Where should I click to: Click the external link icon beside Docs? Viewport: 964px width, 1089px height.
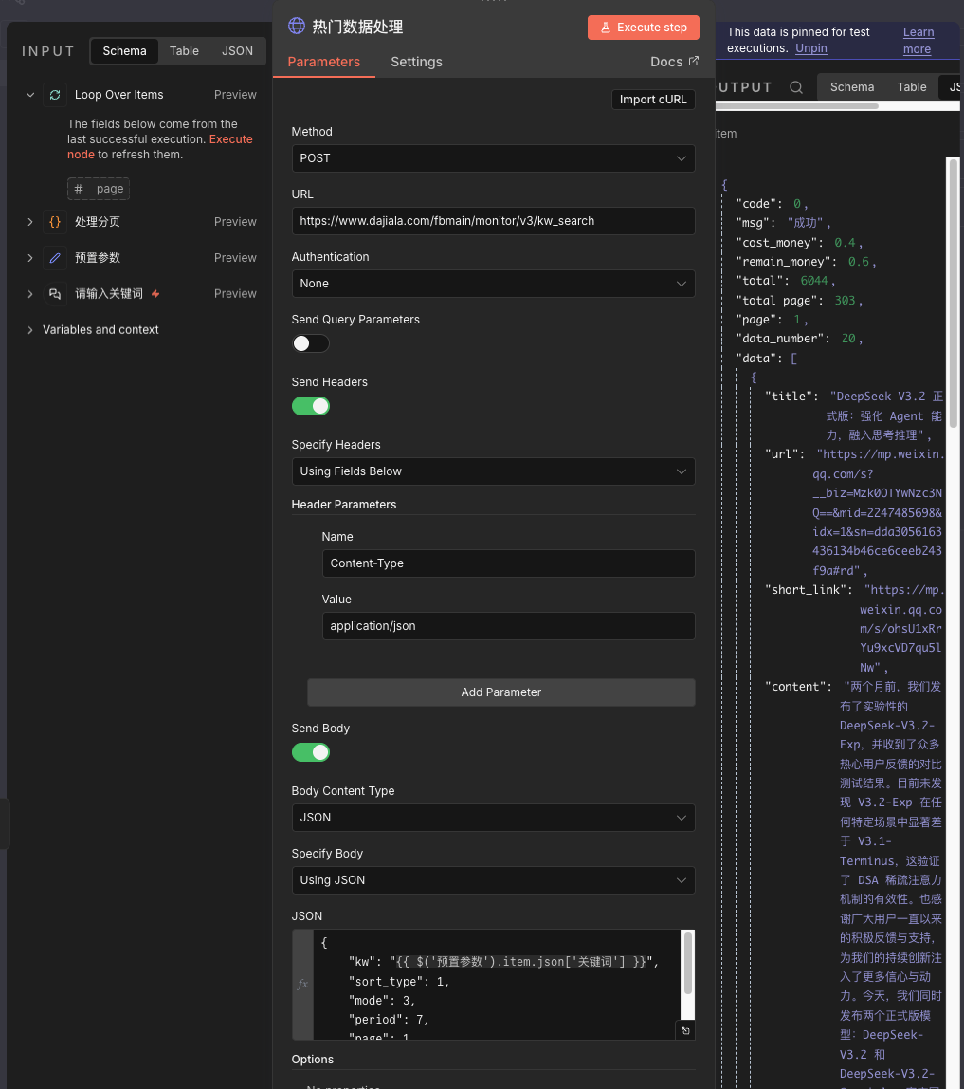tap(693, 61)
